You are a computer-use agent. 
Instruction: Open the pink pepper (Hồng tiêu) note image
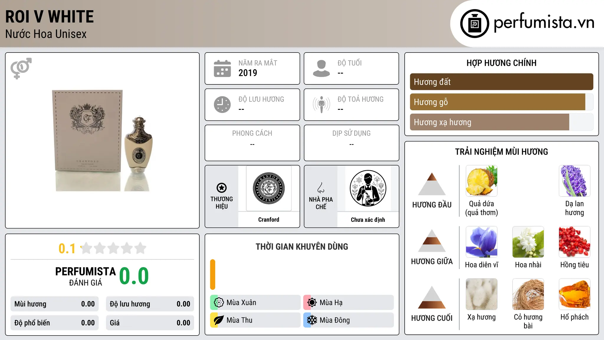(575, 242)
